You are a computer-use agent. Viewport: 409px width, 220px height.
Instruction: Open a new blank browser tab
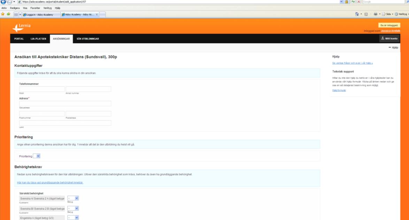point(102,15)
